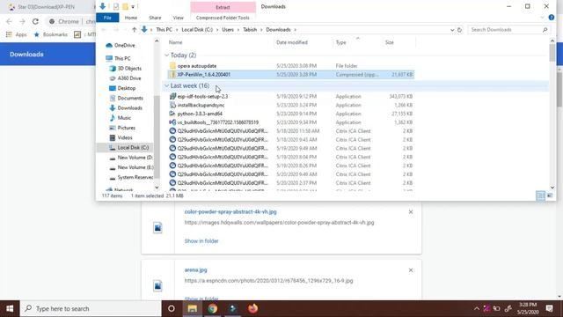The width and height of the screenshot is (563, 317).
Task: Click the New folder quick access icon
Action: tap(125, 6)
